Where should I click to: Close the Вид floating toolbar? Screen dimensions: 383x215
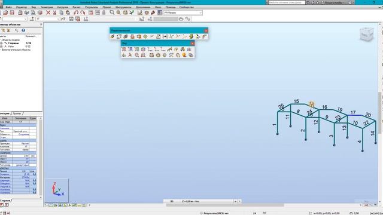193,43
